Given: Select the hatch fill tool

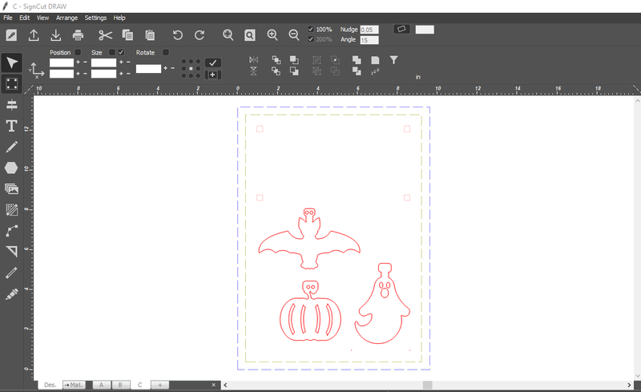Looking at the screenshot, I should pyautogui.click(x=11, y=210).
